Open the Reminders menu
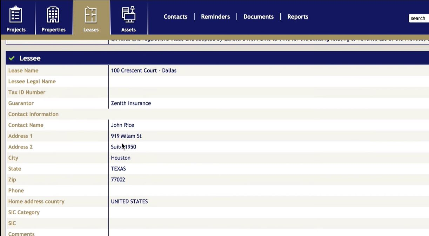The image size is (429, 236). click(x=215, y=17)
